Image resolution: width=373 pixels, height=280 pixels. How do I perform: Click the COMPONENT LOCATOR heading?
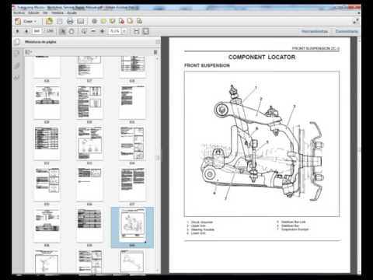[262, 57]
